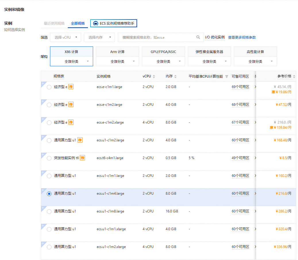Click the right chevron on ecs.u1-c1m4.large row
Screen dimensions: 298x260
tap(255, 193)
